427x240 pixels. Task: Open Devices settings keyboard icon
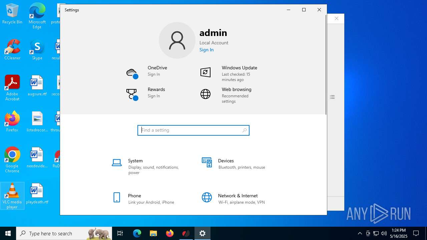pos(207,162)
